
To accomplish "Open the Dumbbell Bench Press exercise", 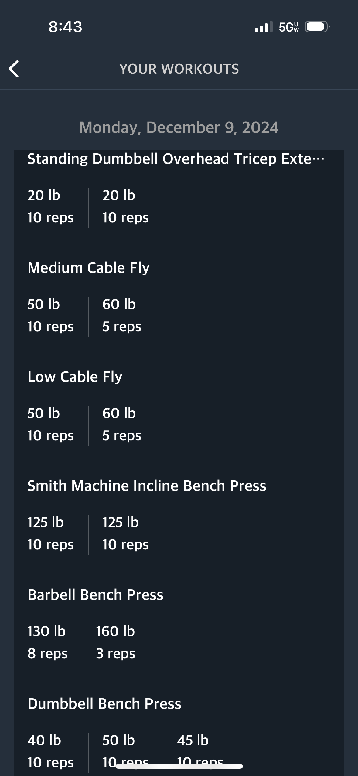I will coord(104,704).
